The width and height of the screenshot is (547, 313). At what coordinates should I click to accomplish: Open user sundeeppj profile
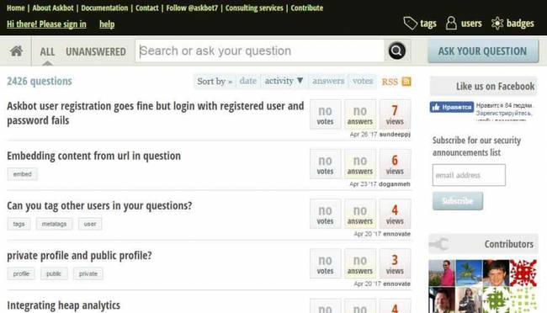click(395, 135)
